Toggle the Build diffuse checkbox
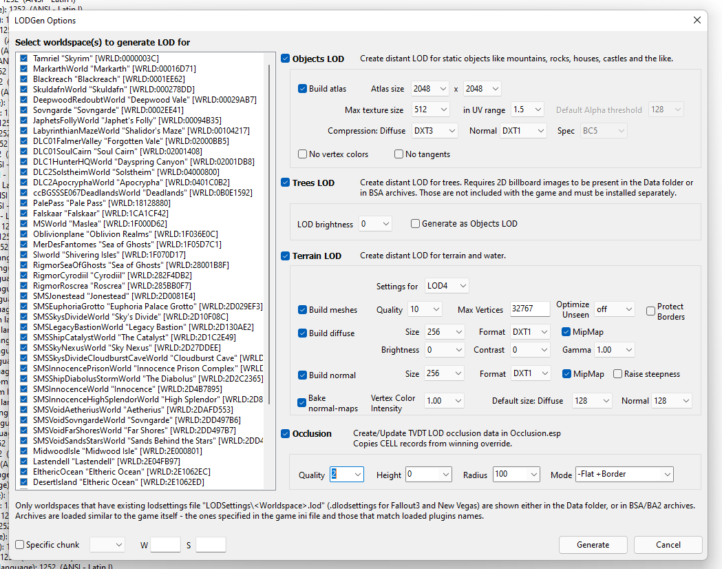 click(x=303, y=333)
